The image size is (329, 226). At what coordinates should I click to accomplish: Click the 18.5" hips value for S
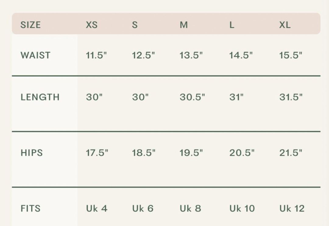143,153
